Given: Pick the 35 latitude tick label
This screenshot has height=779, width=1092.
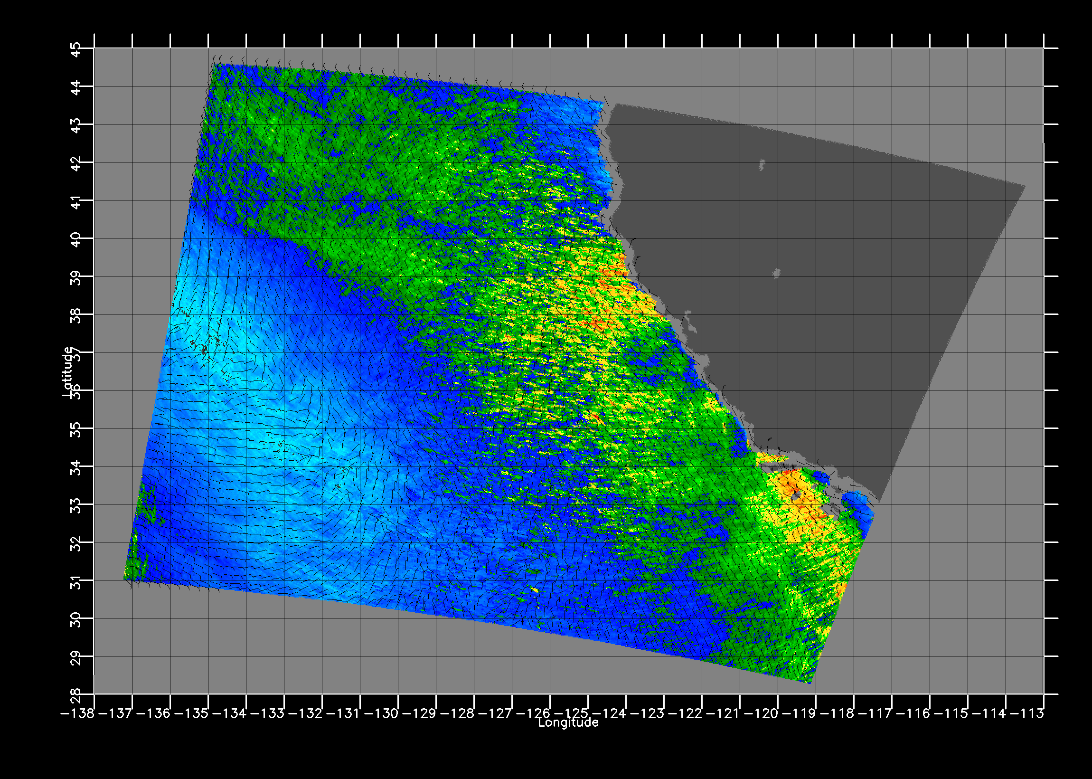Looking at the screenshot, I should point(76,430).
